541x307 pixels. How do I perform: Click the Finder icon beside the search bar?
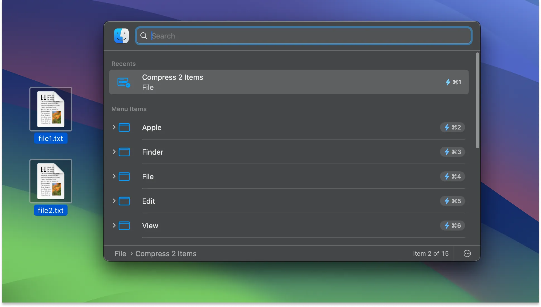coord(121,36)
